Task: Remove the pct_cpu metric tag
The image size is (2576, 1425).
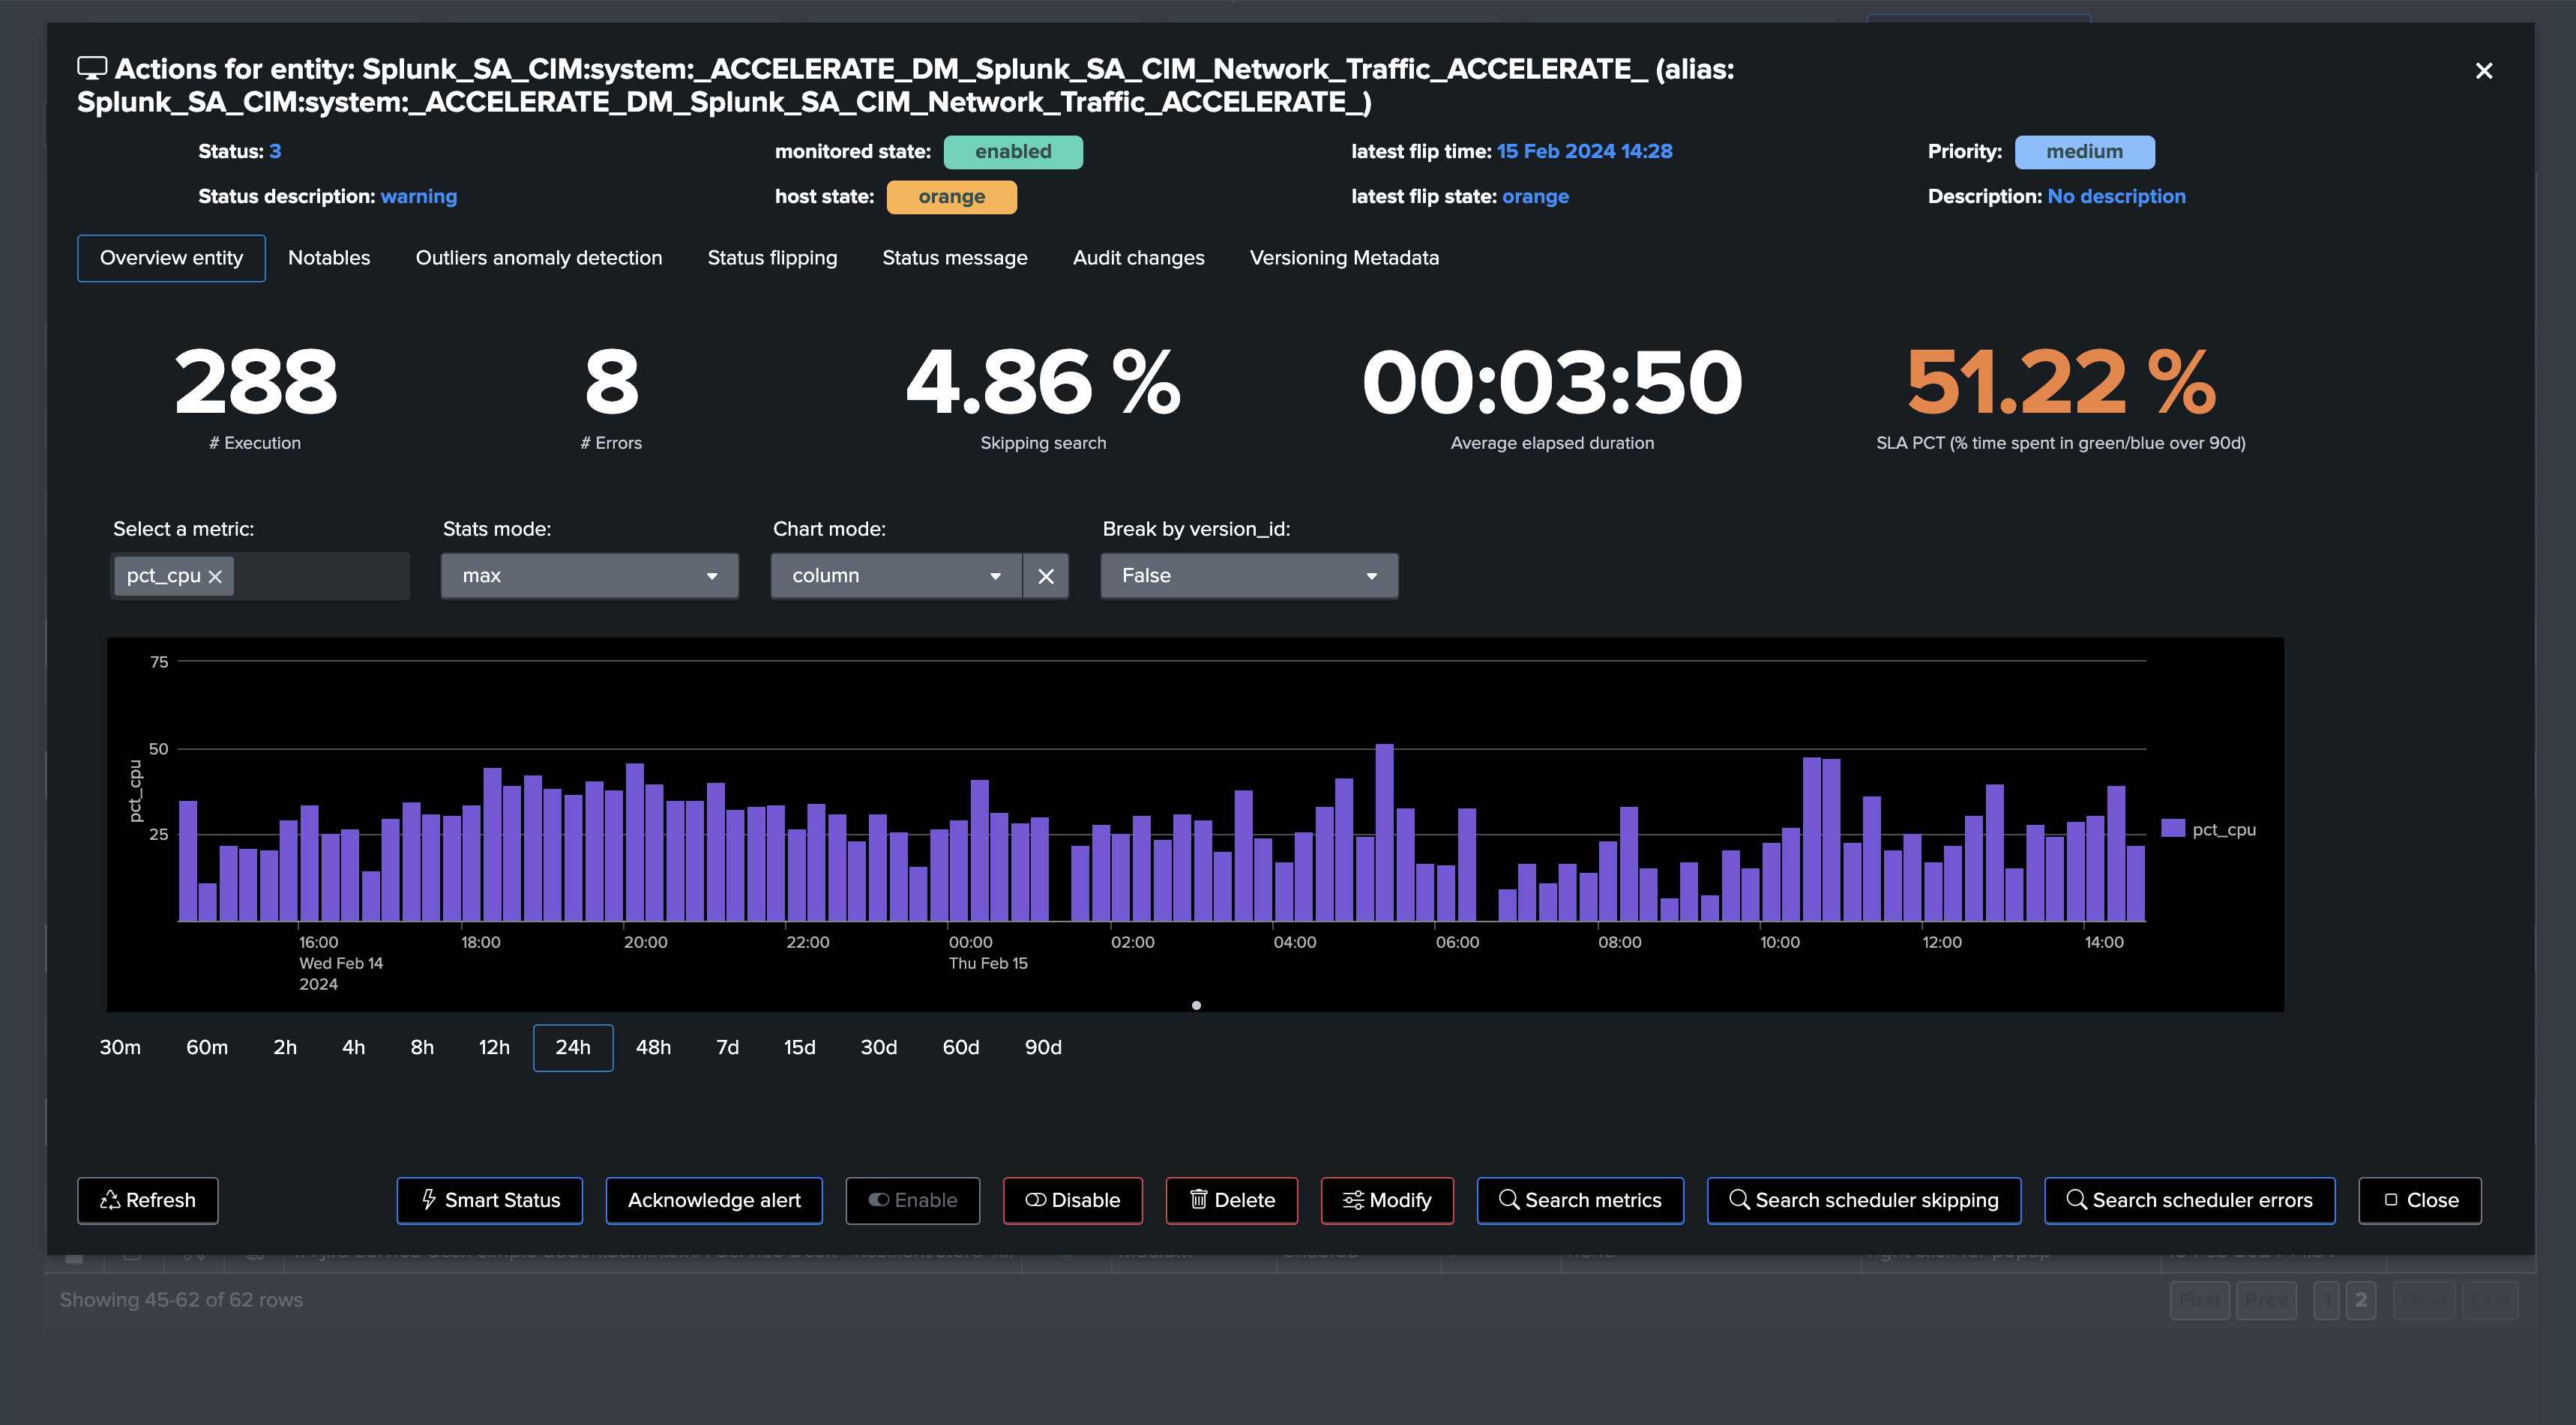Action: coord(215,577)
